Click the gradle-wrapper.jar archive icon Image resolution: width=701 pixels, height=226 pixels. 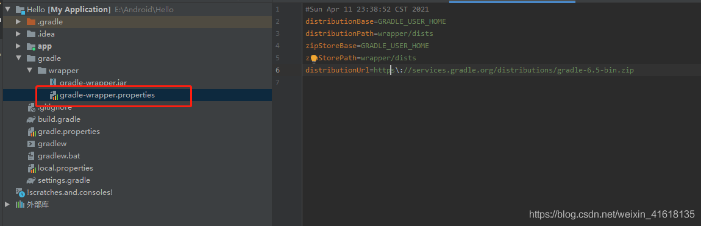point(54,83)
